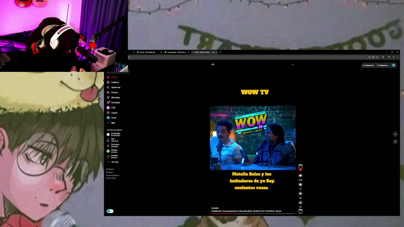Open the Más menu

111,123
